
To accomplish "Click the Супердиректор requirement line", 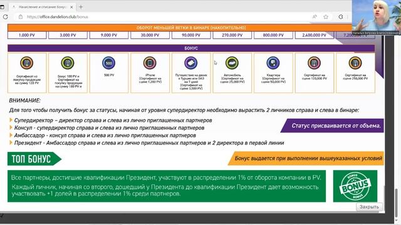I will pyautogui.click(x=113, y=120).
